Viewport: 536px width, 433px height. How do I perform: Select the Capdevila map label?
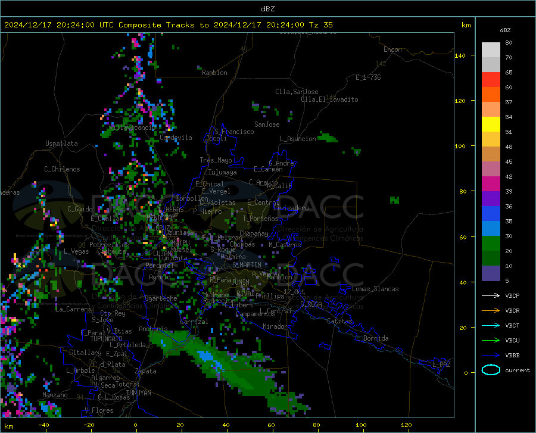click(x=176, y=138)
